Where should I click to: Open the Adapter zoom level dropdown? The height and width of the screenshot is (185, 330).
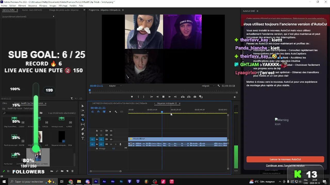115,86
